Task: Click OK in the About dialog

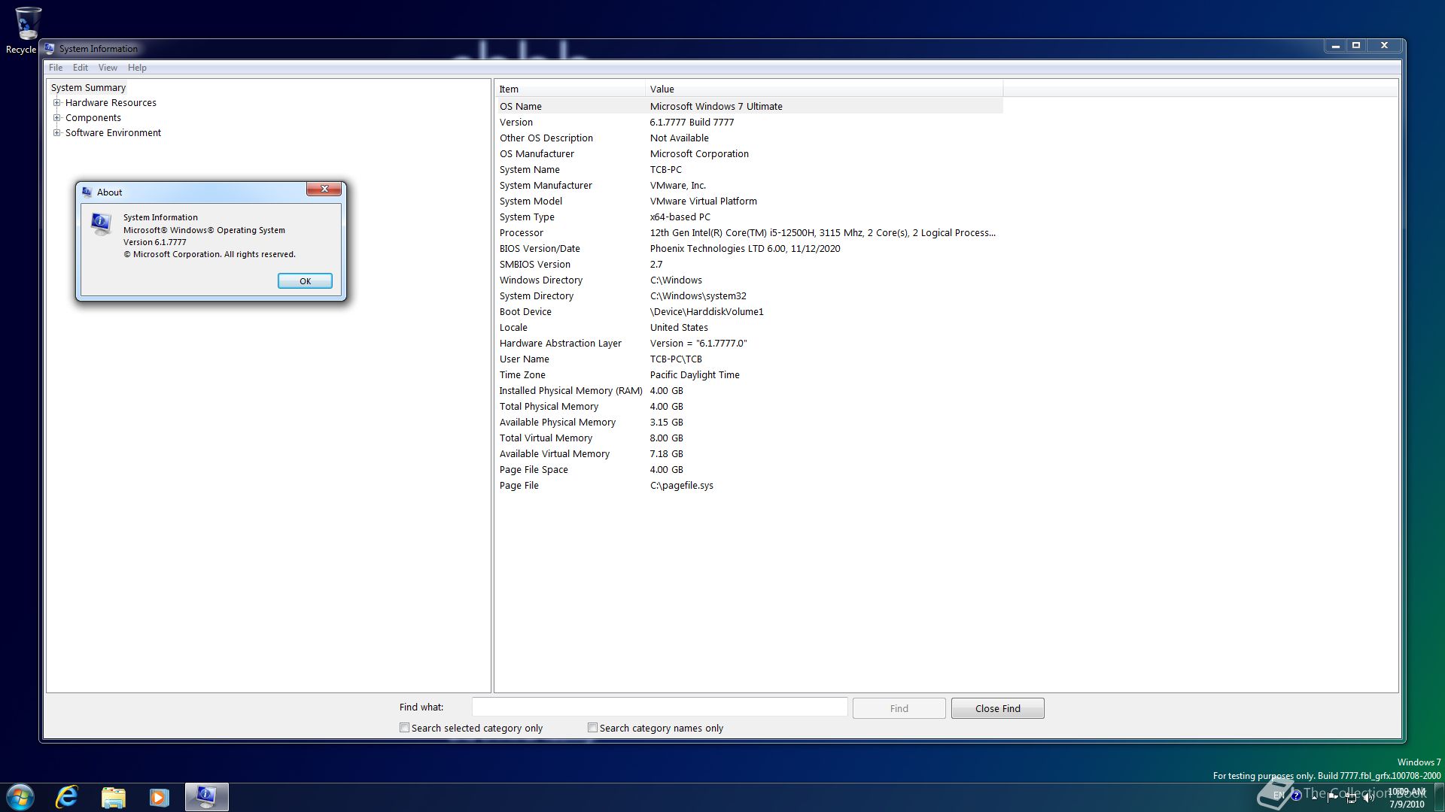Action: 305,281
